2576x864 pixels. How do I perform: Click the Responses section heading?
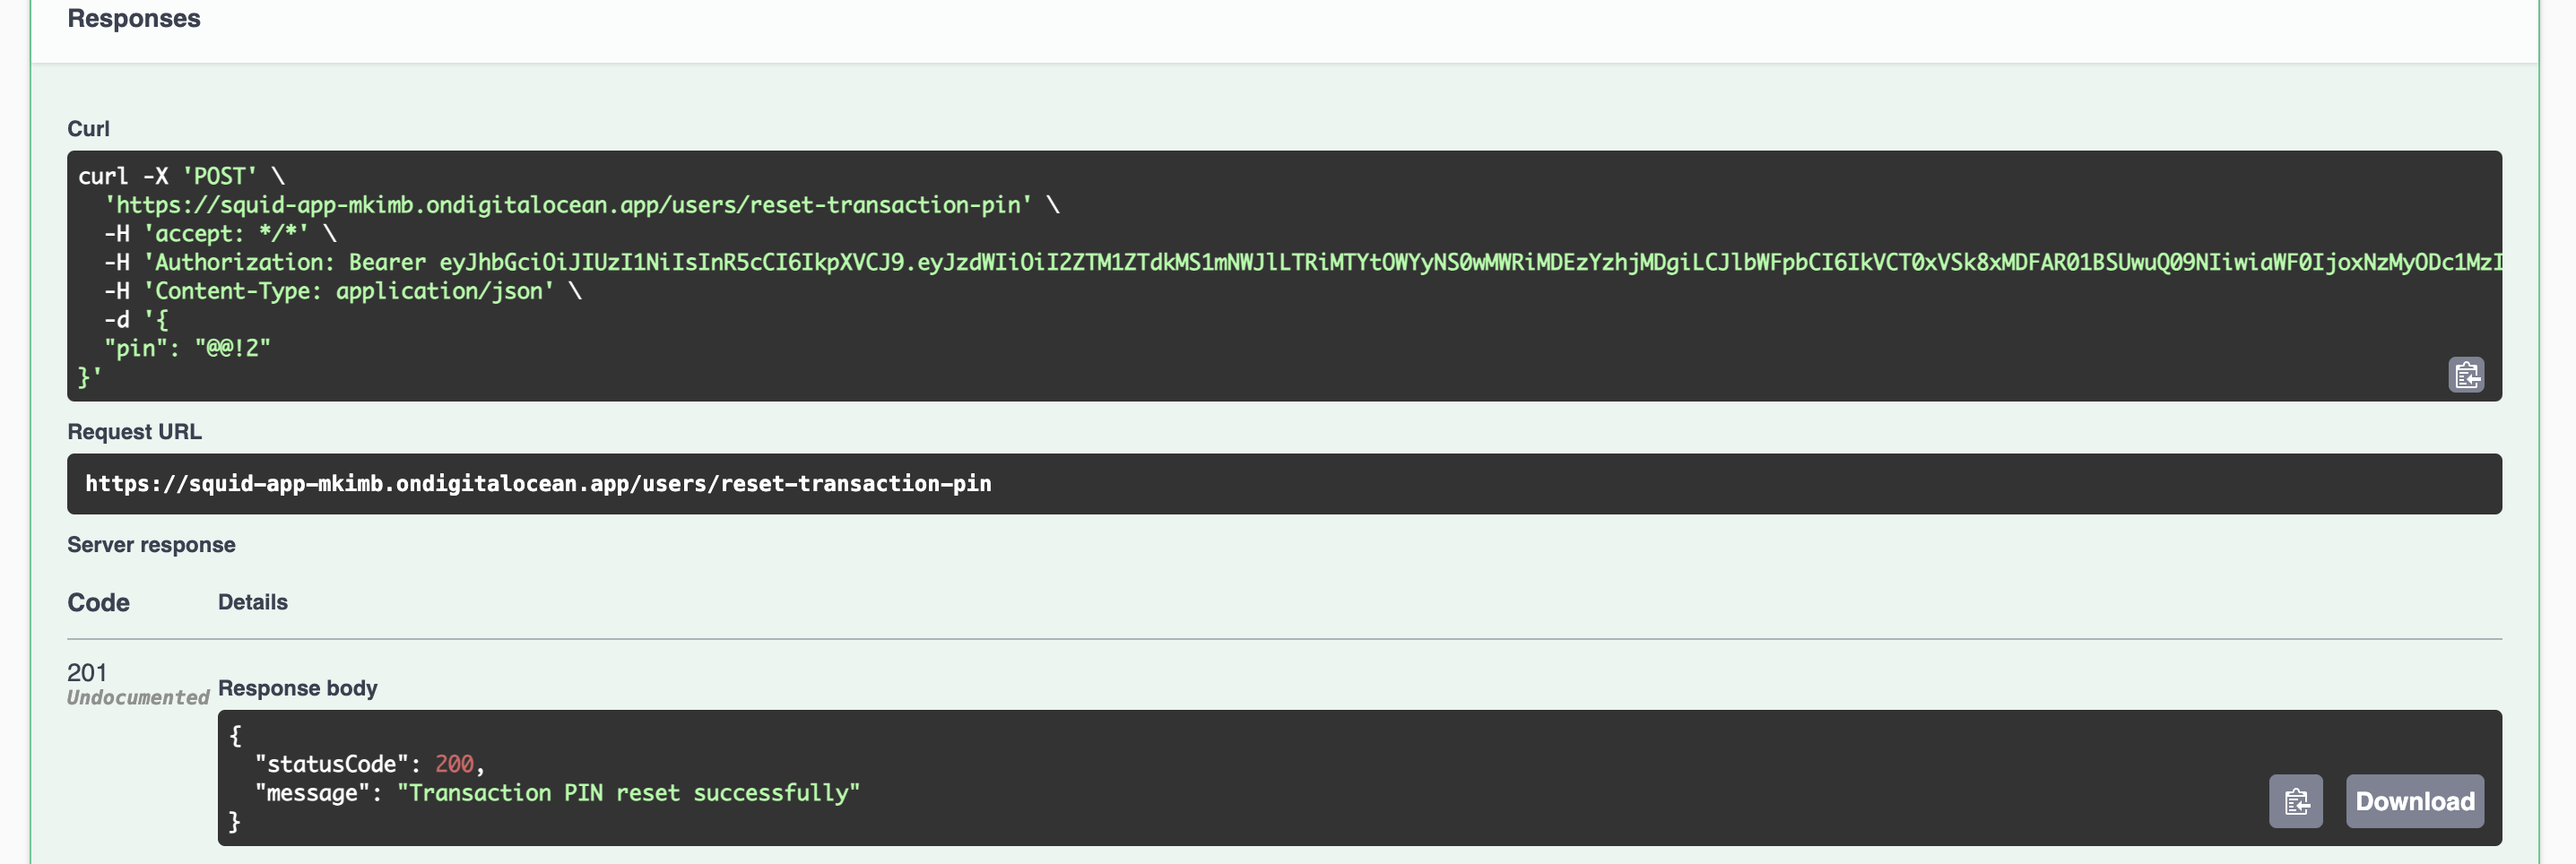pyautogui.click(x=134, y=19)
